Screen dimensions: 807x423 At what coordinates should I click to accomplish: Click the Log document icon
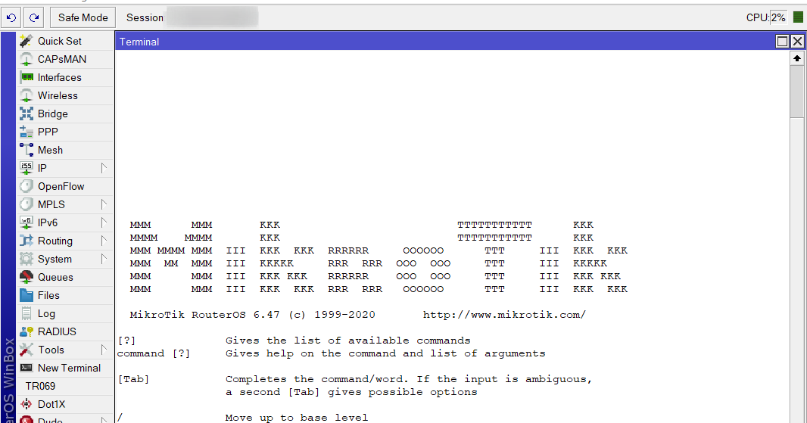click(26, 313)
